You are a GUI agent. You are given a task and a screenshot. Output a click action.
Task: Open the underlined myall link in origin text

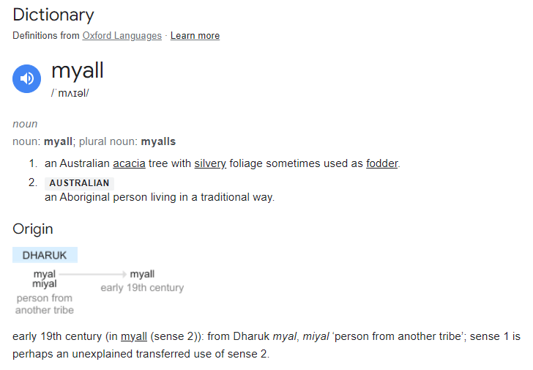tap(134, 336)
